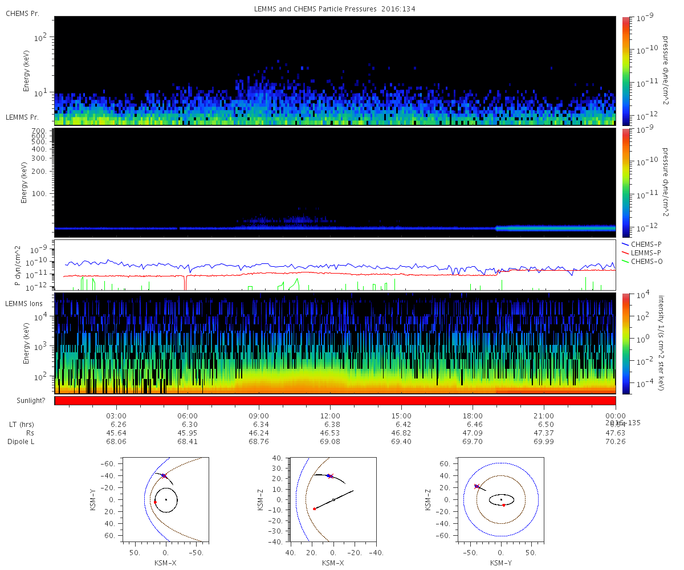Click the CHEMS pressure color bar
The height and width of the screenshot is (570, 684).
pyautogui.click(x=625, y=70)
